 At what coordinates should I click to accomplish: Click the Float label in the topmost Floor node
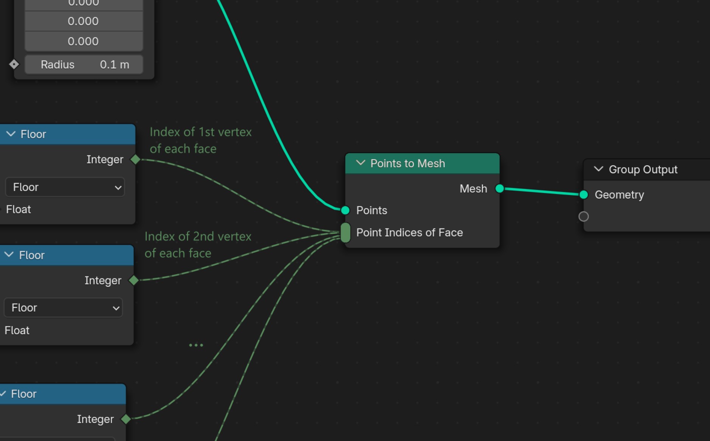click(x=19, y=210)
